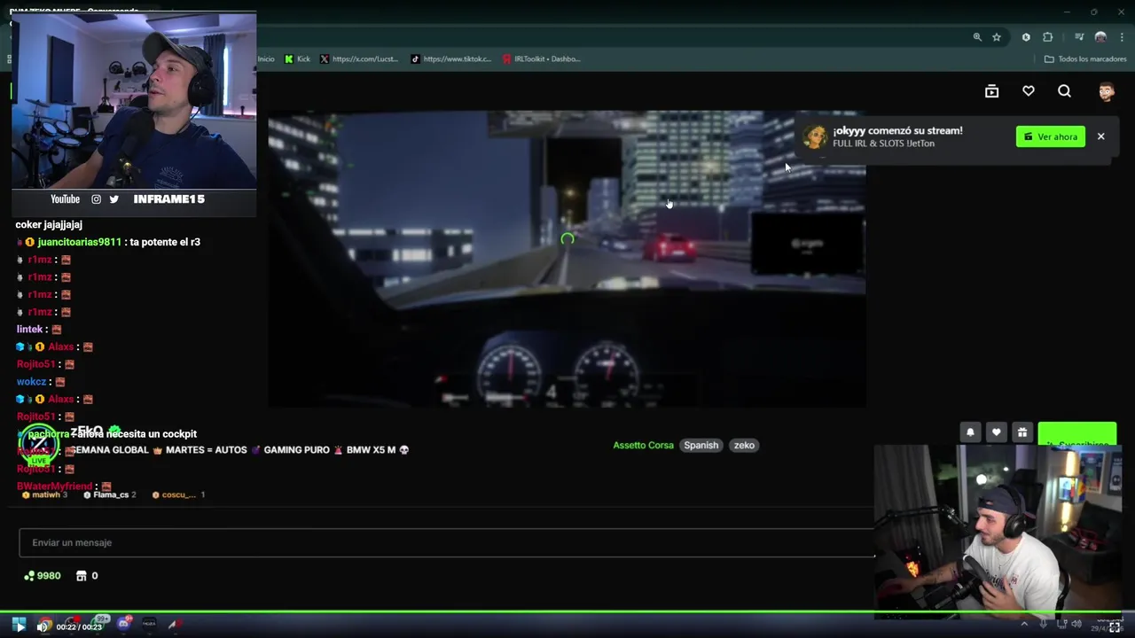Click chat username juancitoarias9811
Image resolution: width=1135 pixels, height=638 pixels.
coord(79,242)
